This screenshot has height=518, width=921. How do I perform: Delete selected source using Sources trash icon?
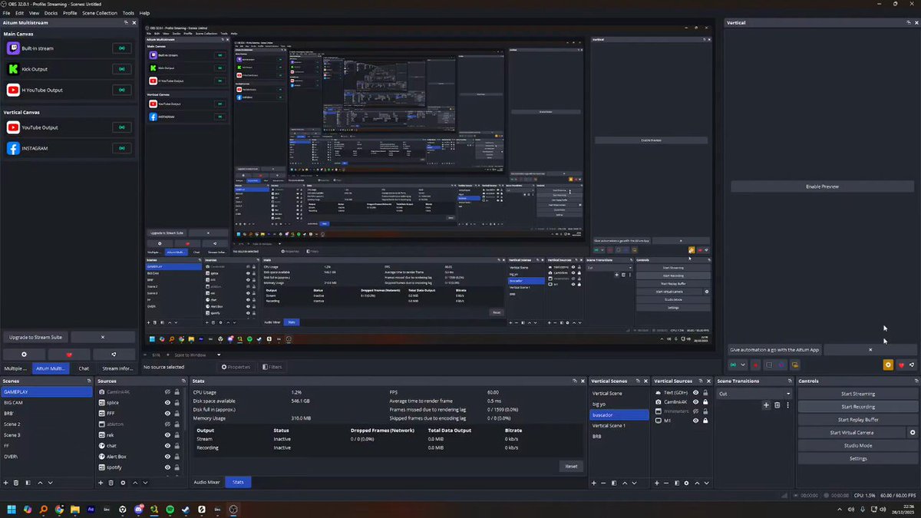111,483
